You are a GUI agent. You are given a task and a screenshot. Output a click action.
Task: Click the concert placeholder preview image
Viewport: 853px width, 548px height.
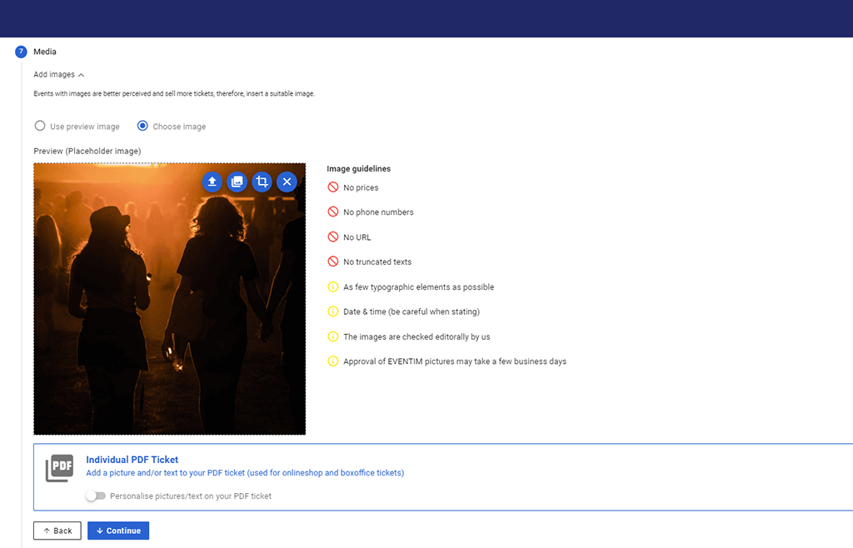click(169, 316)
